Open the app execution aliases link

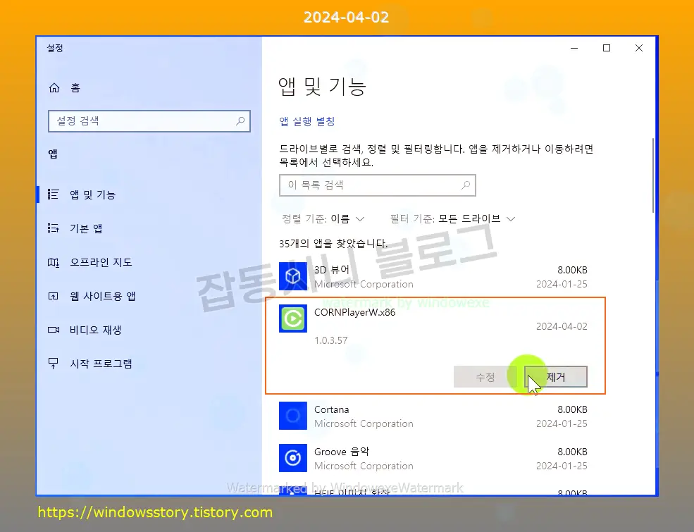point(306,121)
